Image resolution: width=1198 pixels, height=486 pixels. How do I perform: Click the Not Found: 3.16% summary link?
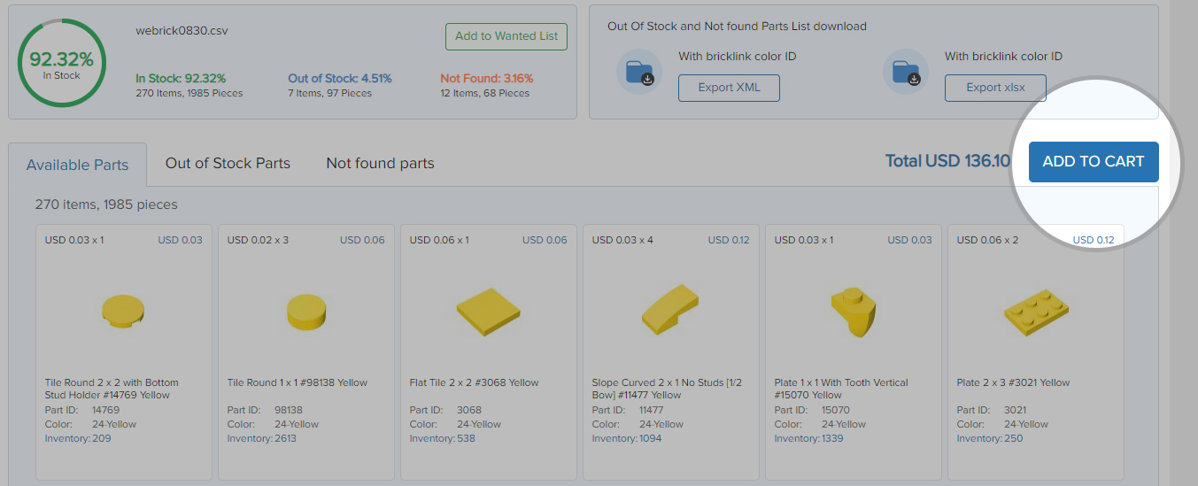[487, 79]
